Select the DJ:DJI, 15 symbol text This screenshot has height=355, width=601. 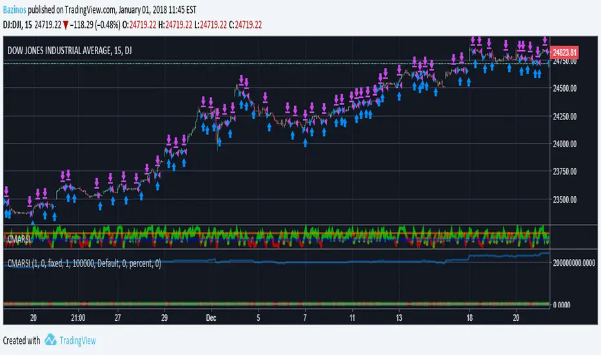(17, 25)
